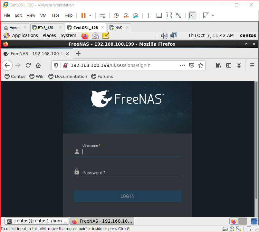Viewport: 259px width, 232px height.
Task: Switch to the NAS VM tab
Action: (119, 28)
